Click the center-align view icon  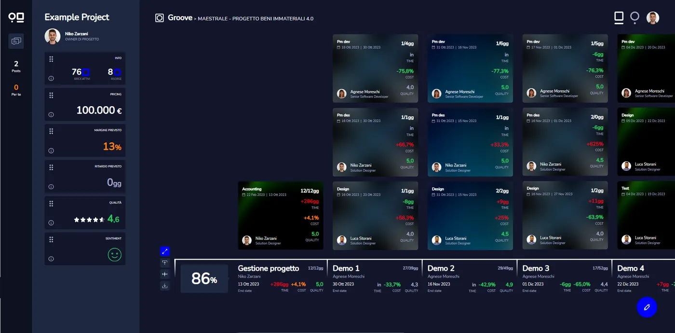tap(165, 274)
